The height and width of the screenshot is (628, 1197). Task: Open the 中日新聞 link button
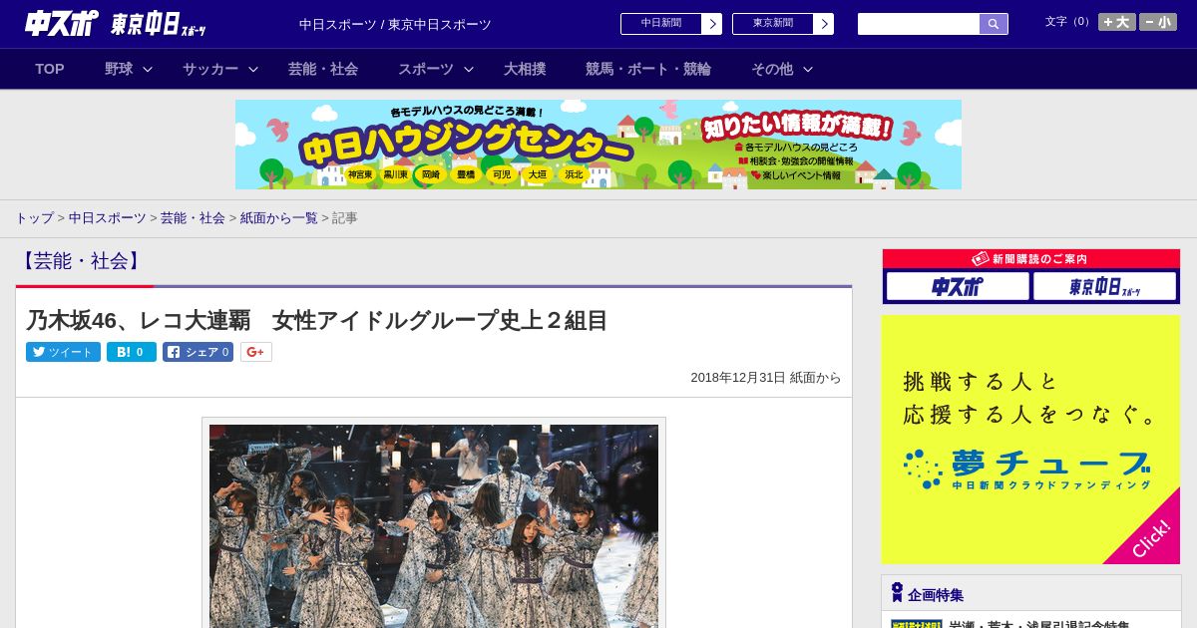671,24
